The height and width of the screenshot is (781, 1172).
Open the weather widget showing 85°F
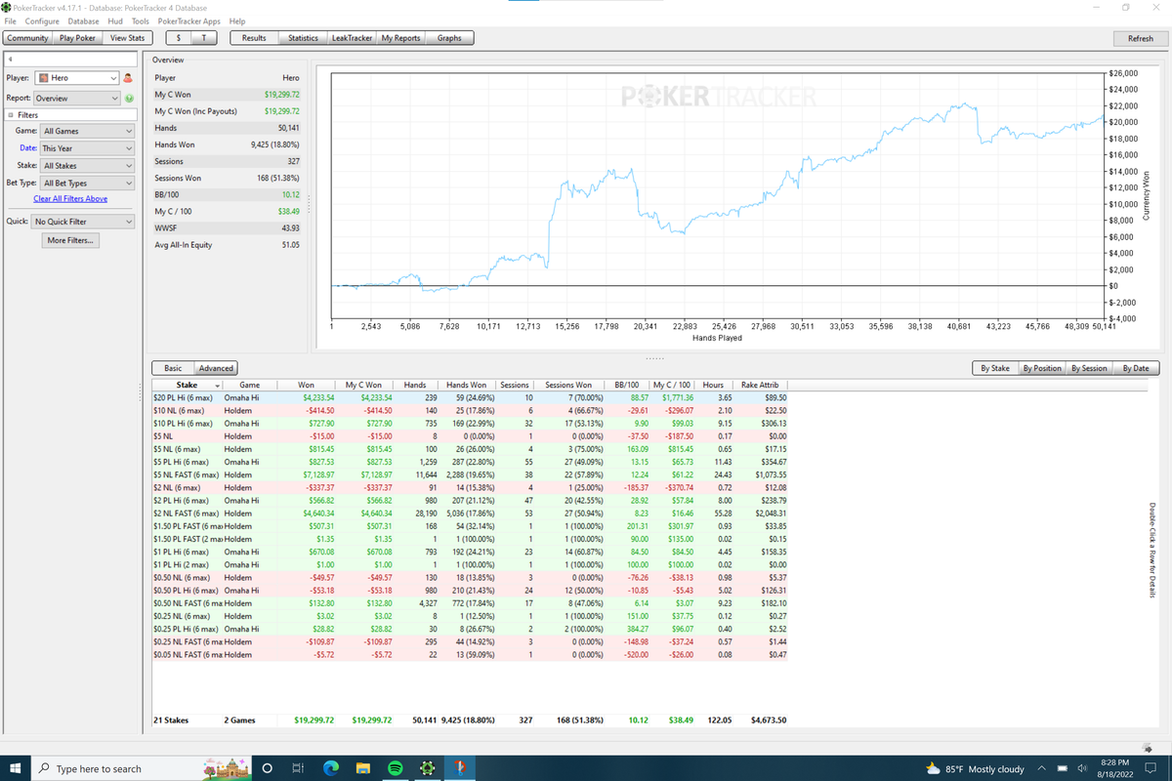975,768
